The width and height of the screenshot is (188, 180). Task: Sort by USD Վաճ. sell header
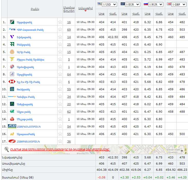(113, 14)
